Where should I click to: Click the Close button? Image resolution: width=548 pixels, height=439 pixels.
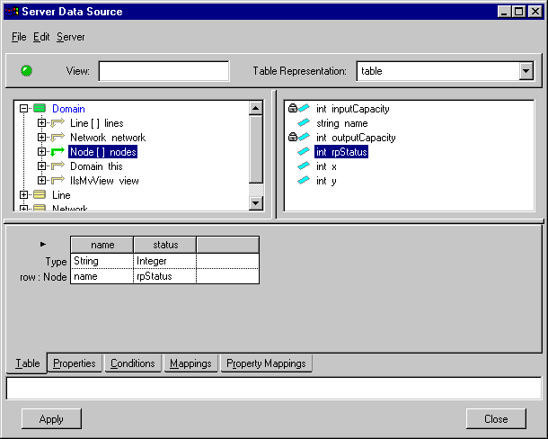[496, 418]
